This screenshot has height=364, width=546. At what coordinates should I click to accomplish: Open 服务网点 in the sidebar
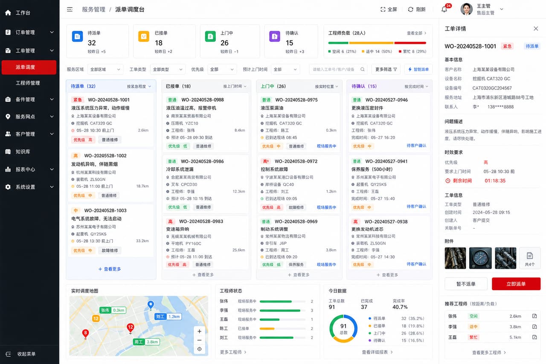pyautogui.click(x=29, y=116)
